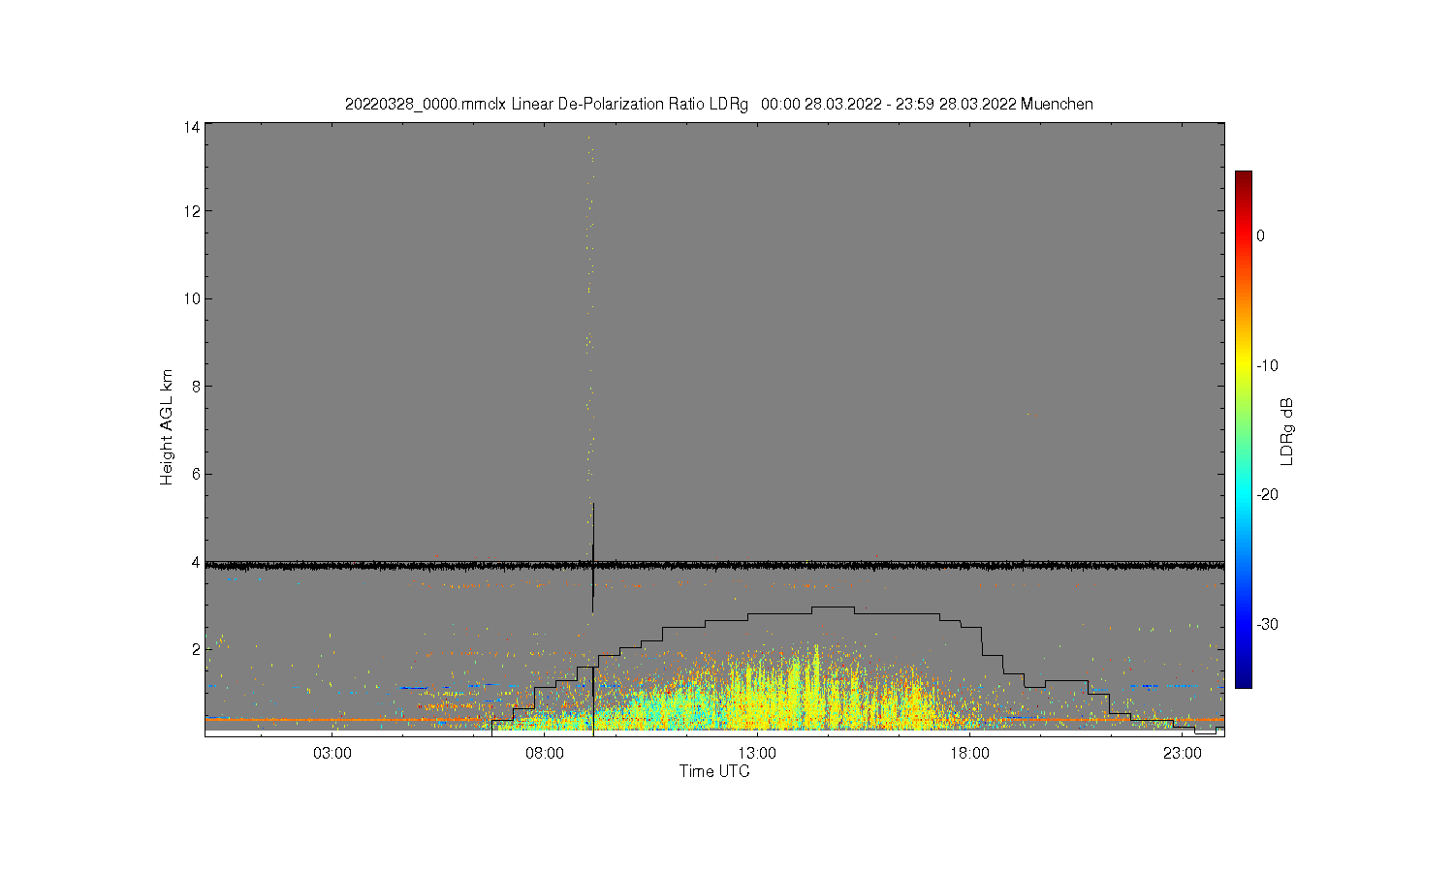Click the colorbar value 0
Viewport: 1454px width, 872px height.
[1260, 235]
